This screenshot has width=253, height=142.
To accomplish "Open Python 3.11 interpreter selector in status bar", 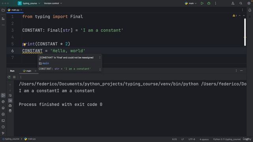I will [227, 139].
